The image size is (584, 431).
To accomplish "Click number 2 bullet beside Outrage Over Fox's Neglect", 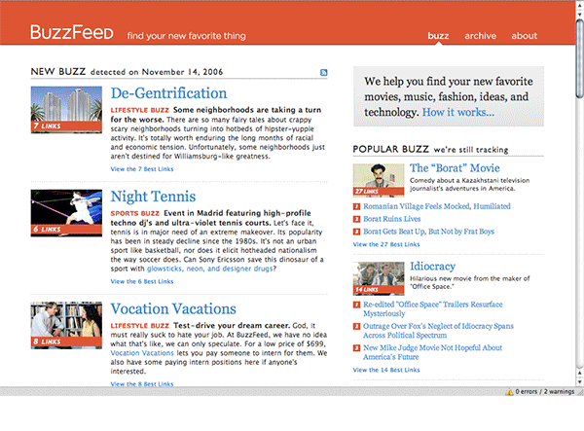I will point(356,327).
